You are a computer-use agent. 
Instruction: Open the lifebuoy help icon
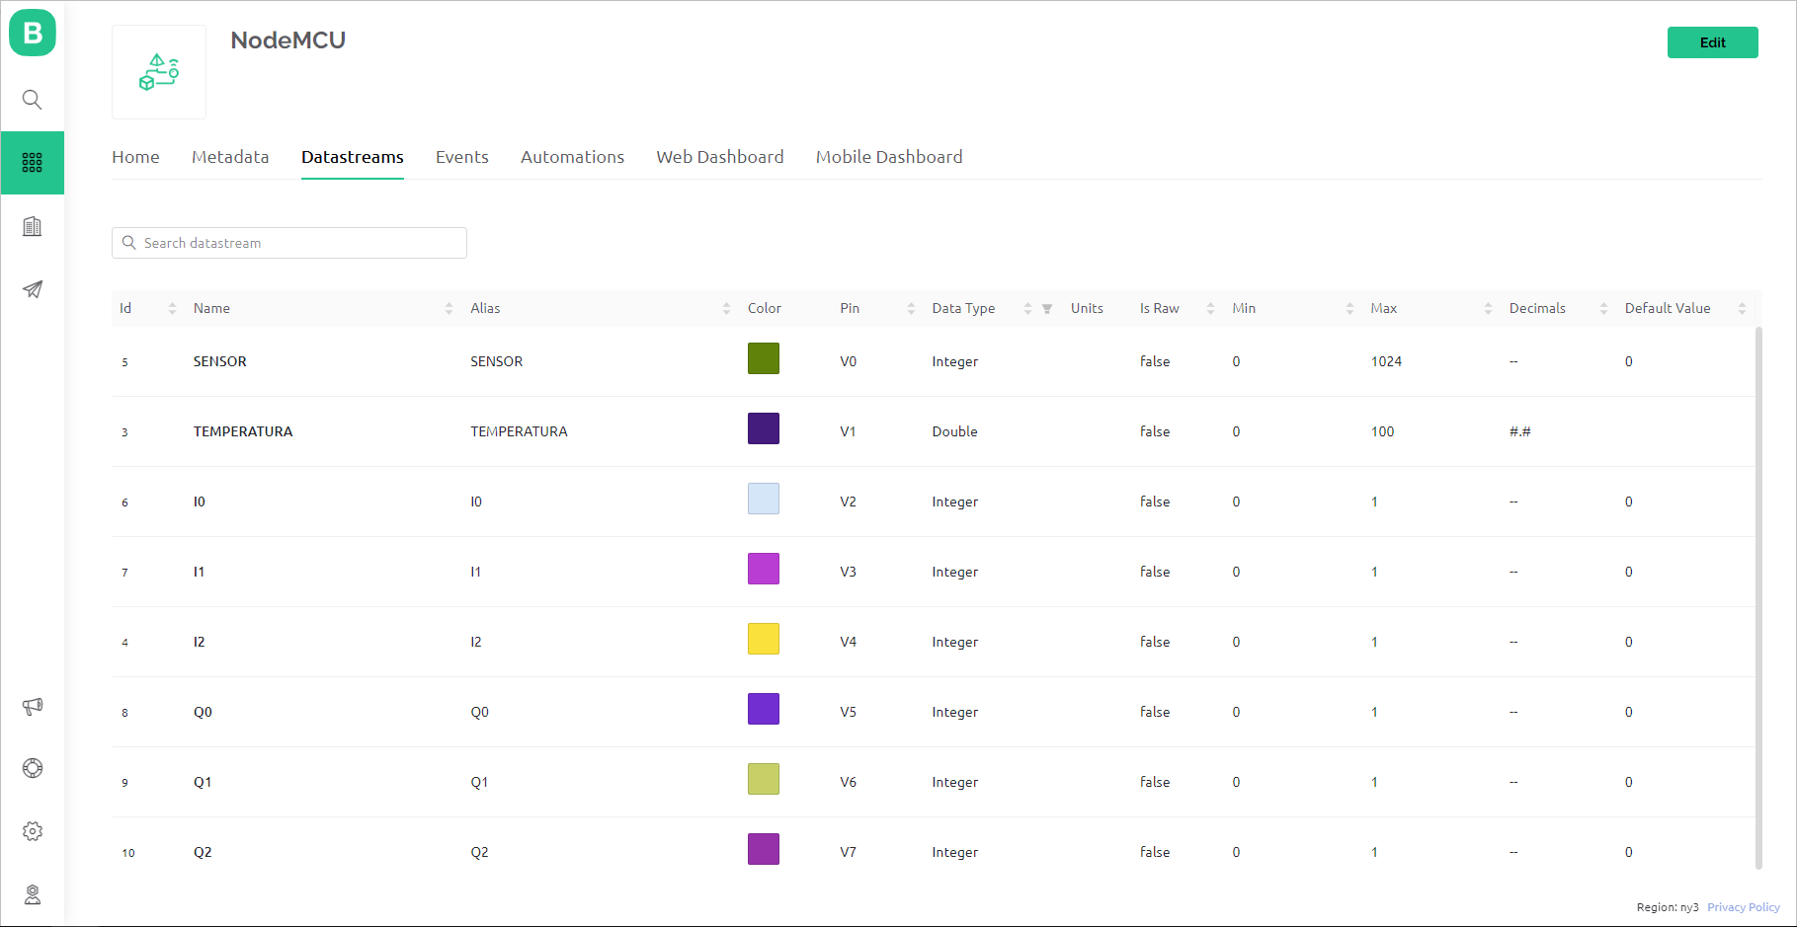pyautogui.click(x=33, y=768)
